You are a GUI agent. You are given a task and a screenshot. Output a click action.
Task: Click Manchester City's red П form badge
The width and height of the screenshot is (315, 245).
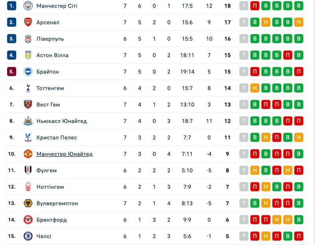pos(255,6)
